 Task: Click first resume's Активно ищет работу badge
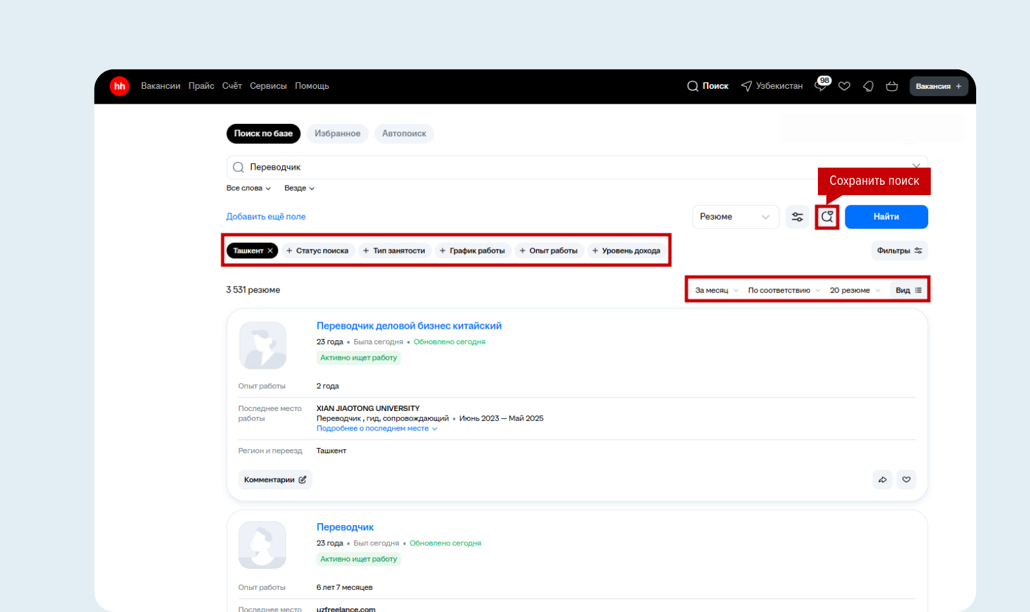359,358
